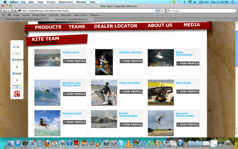Open the Top Sites grid icon
Screen dimensions: 238x149
coord(9,15)
